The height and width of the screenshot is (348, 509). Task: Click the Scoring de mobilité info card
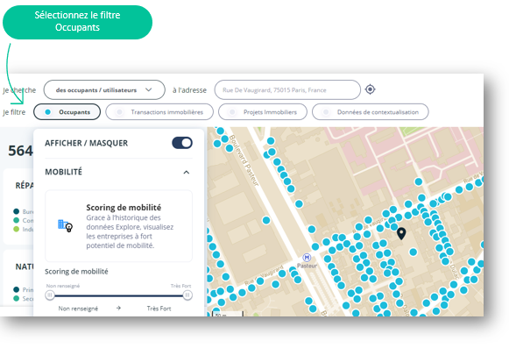click(x=118, y=226)
